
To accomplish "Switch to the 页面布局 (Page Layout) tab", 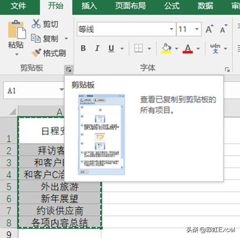I will coord(131,6).
